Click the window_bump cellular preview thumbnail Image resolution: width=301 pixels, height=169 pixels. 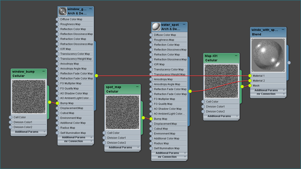(29, 97)
